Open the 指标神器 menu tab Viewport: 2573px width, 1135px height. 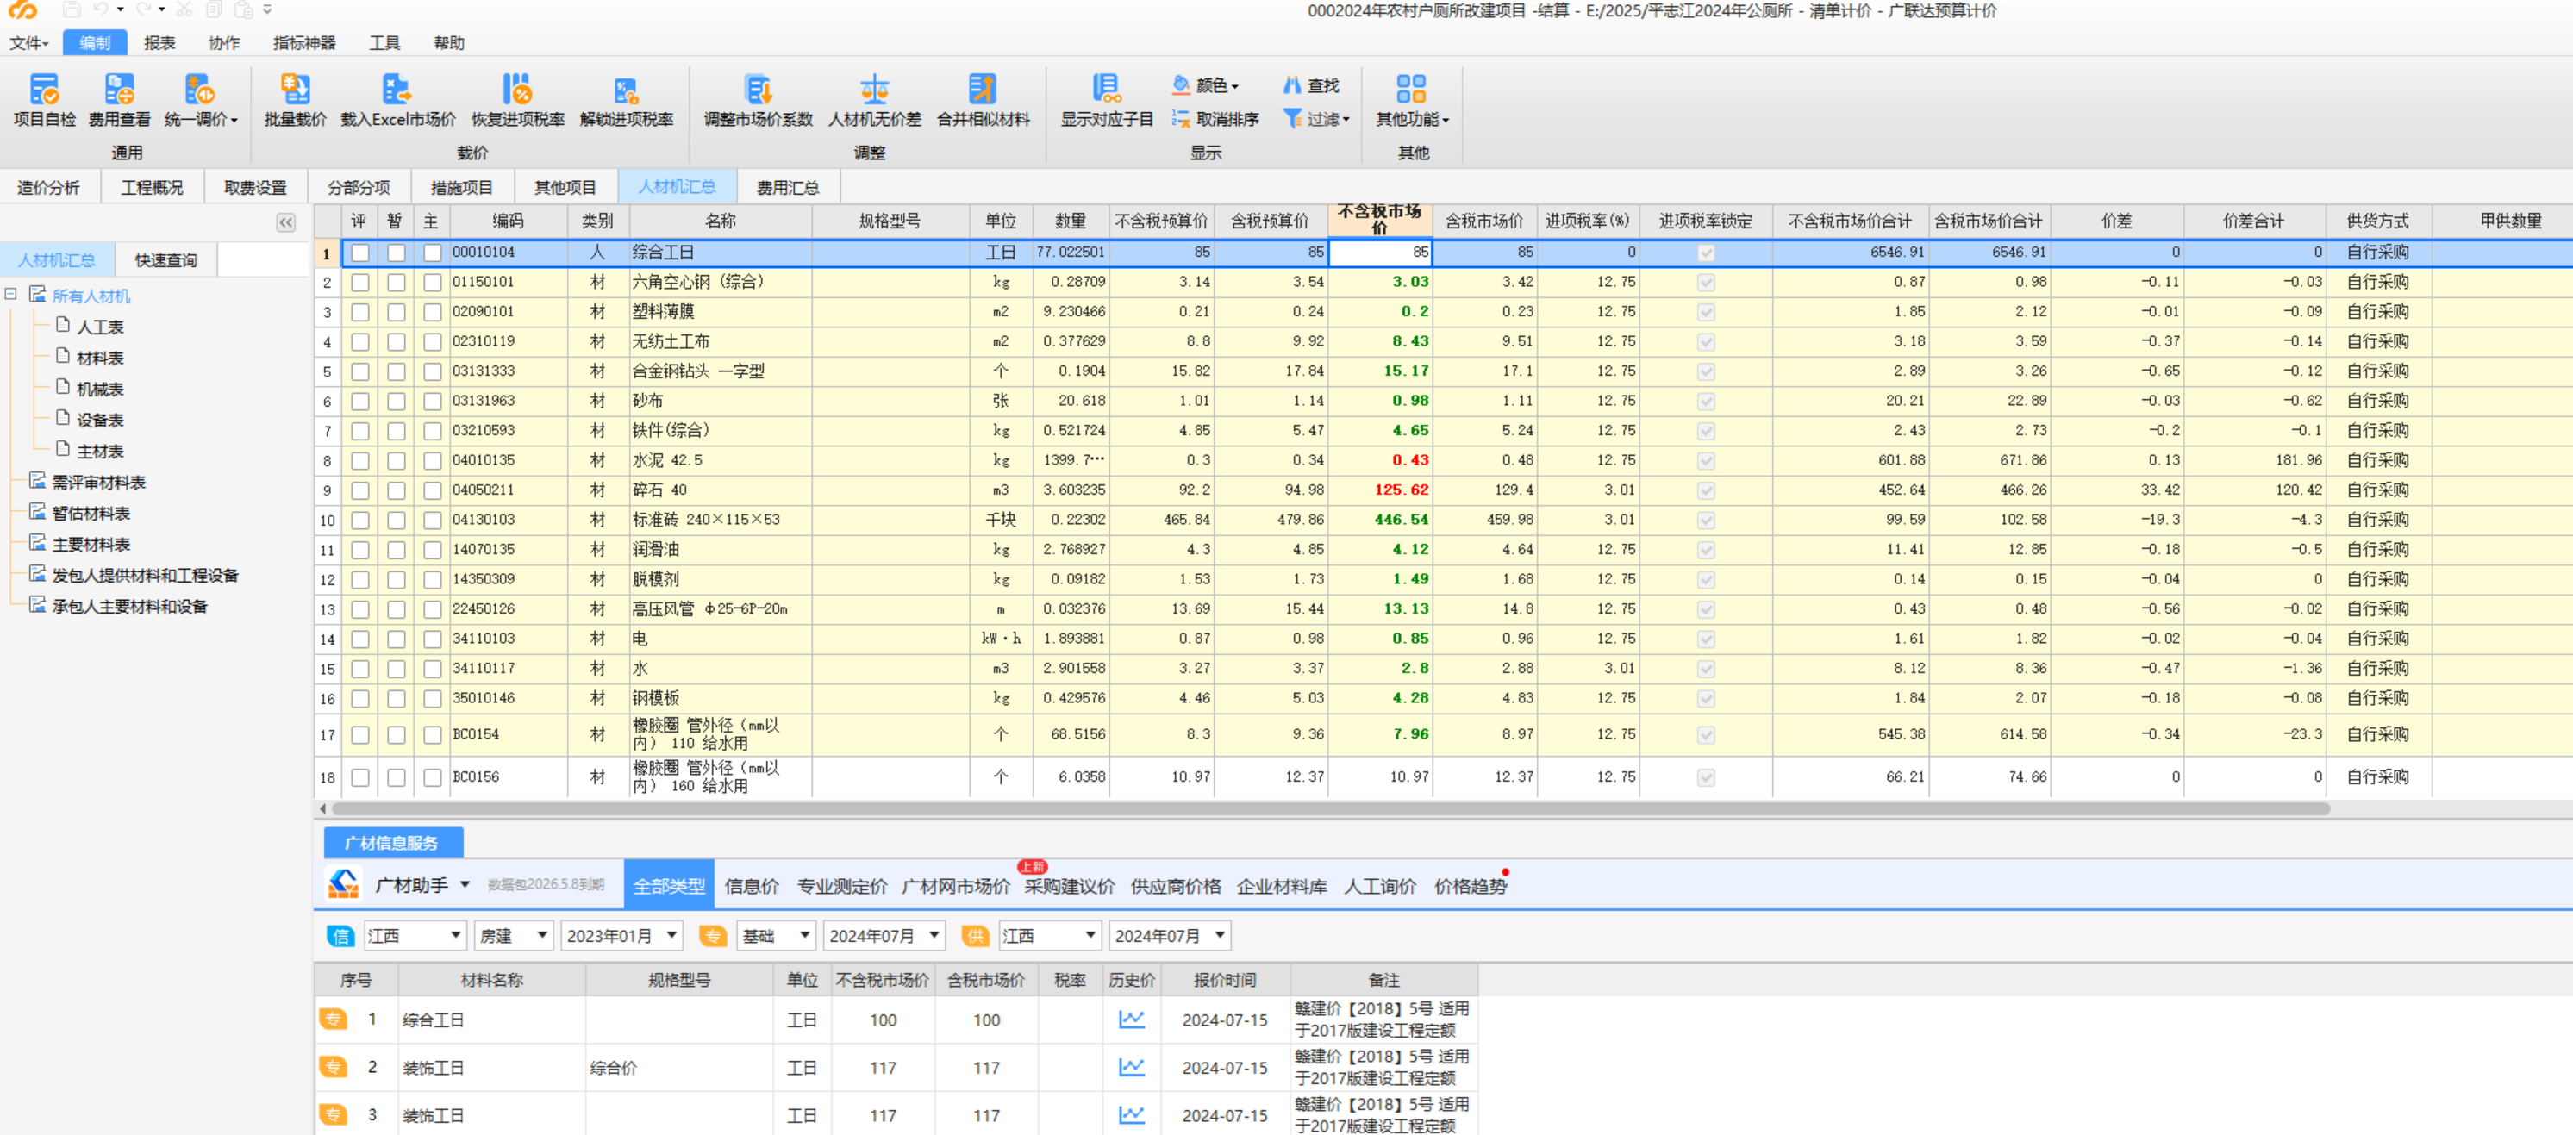(303, 43)
